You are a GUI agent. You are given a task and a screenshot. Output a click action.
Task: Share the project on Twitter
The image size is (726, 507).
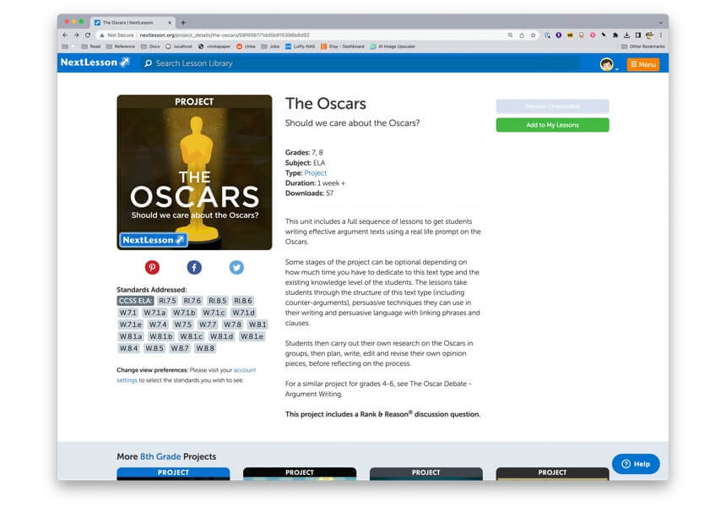point(236,267)
